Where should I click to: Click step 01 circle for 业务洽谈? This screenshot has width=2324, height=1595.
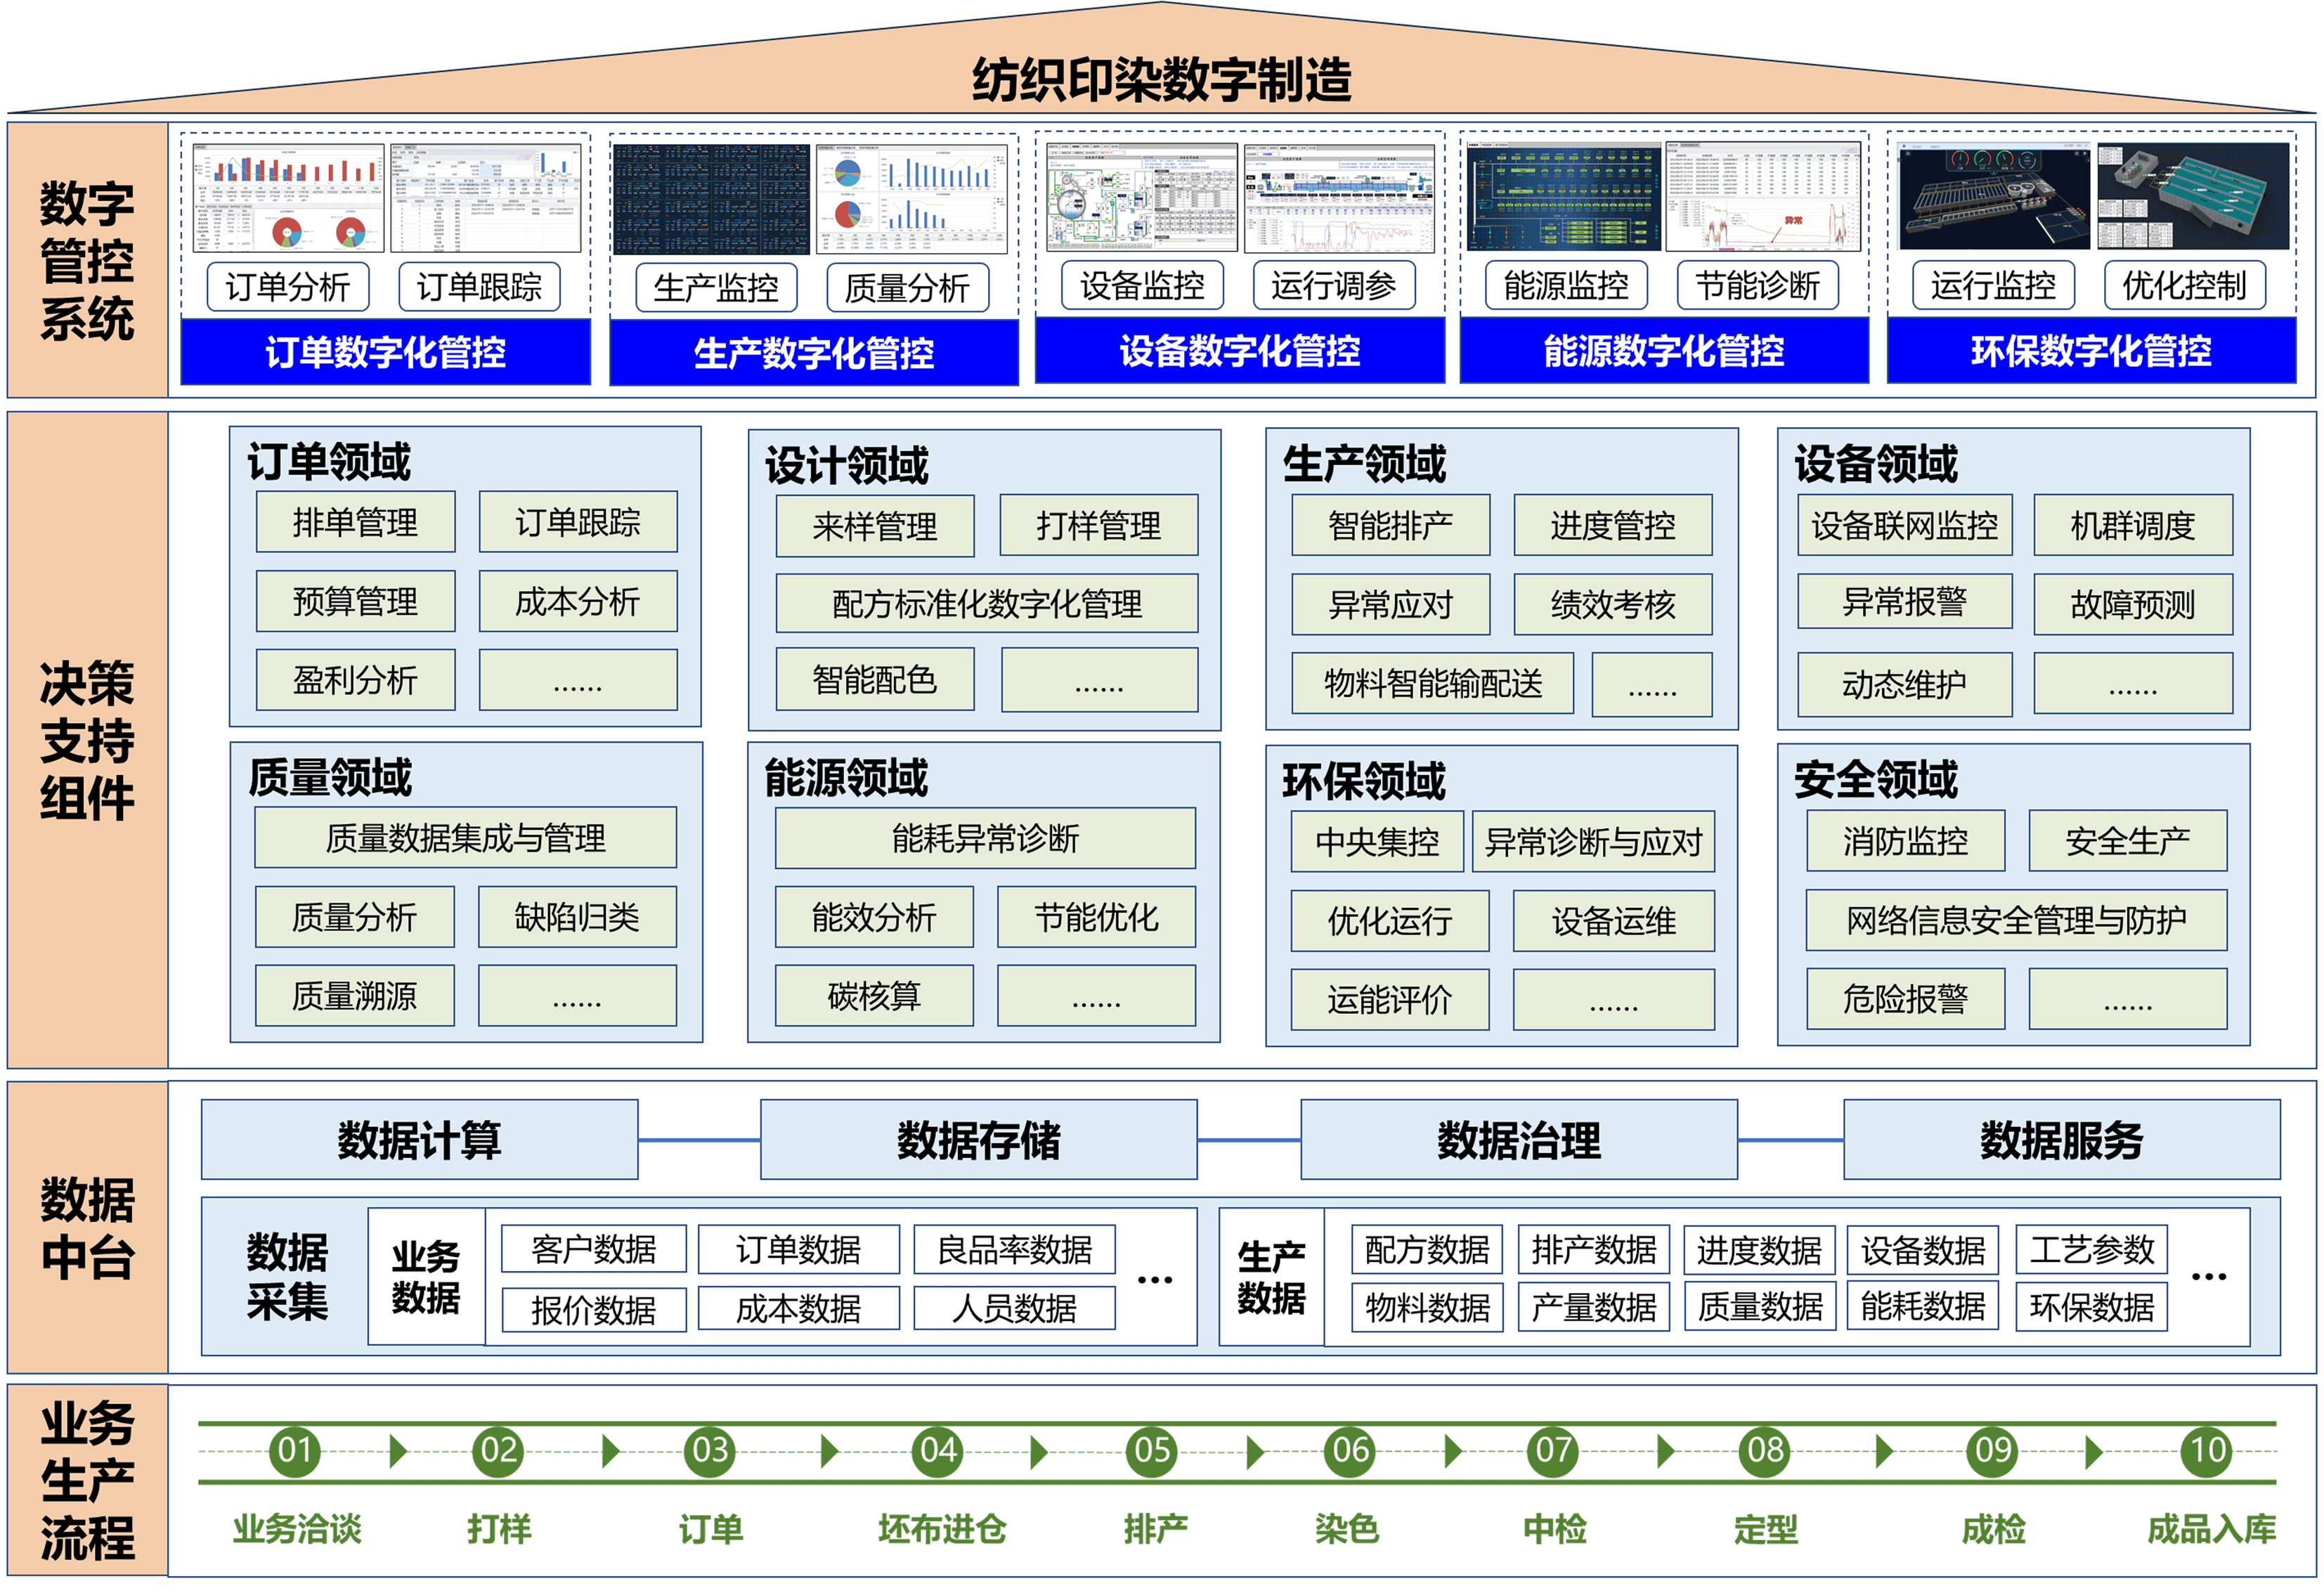tap(295, 1451)
